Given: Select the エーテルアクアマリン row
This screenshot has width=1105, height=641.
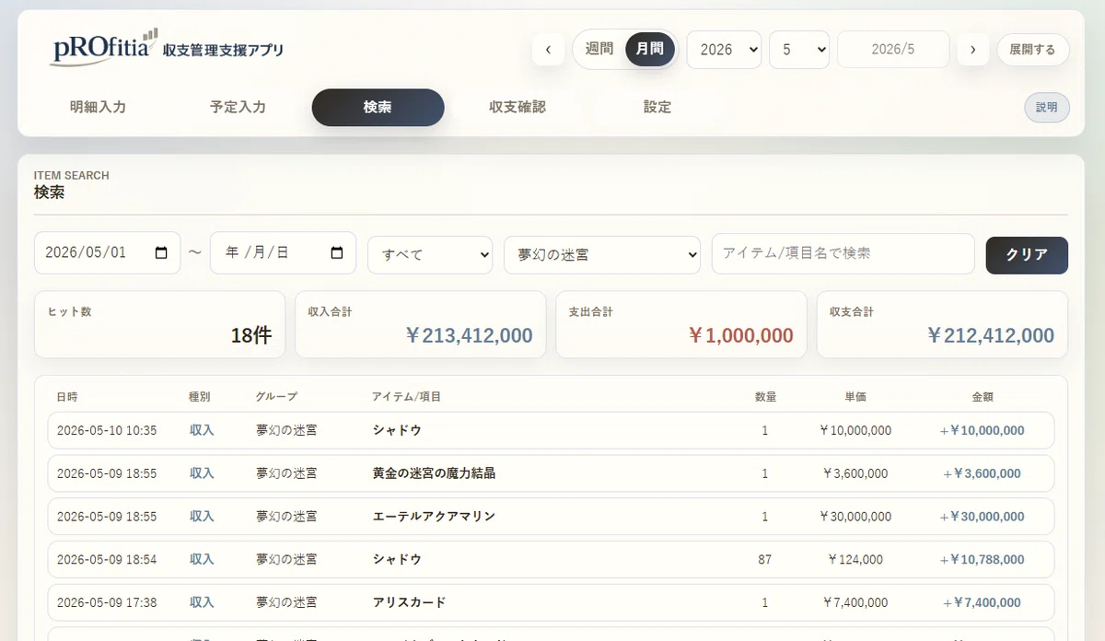Looking at the screenshot, I should (551, 517).
